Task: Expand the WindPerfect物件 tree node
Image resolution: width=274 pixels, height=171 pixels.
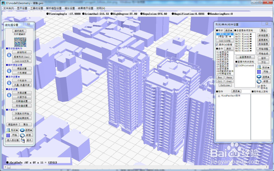Action: [219, 96]
